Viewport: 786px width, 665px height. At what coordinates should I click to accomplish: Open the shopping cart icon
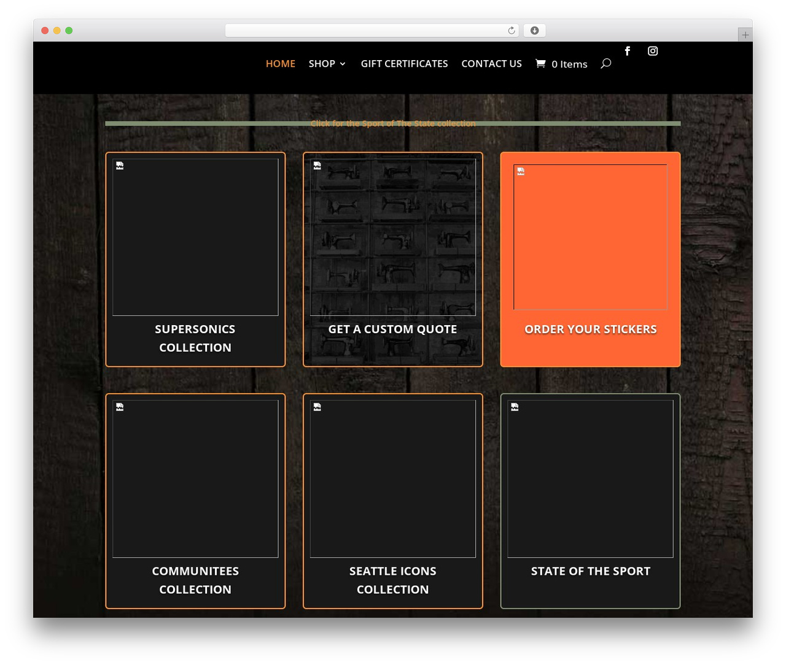point(540,63)
